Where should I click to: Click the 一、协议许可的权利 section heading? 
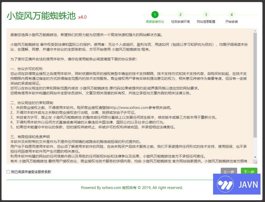[x=26, y=69]
